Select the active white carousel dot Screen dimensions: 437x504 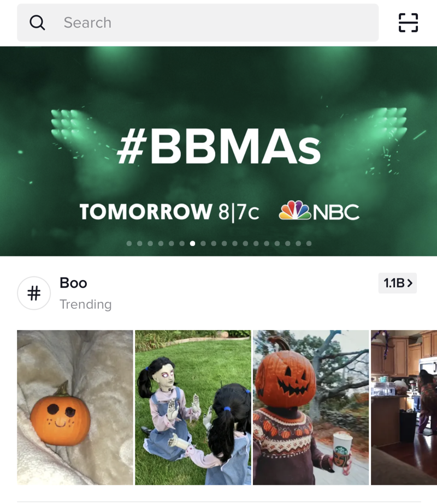point(192,243)
